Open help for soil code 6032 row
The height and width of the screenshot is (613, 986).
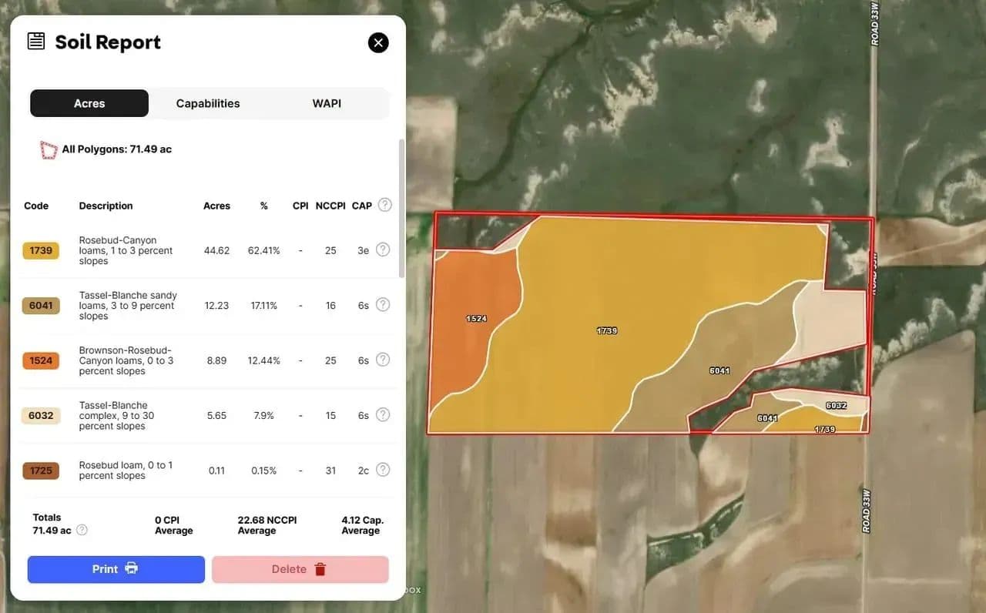(x=383, y=415)
